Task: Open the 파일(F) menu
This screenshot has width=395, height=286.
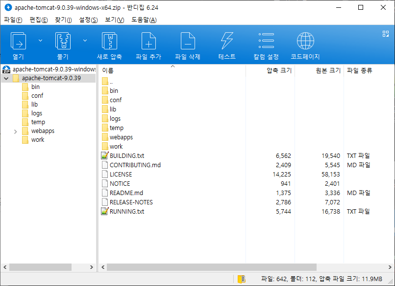Action: pos(13,20)
